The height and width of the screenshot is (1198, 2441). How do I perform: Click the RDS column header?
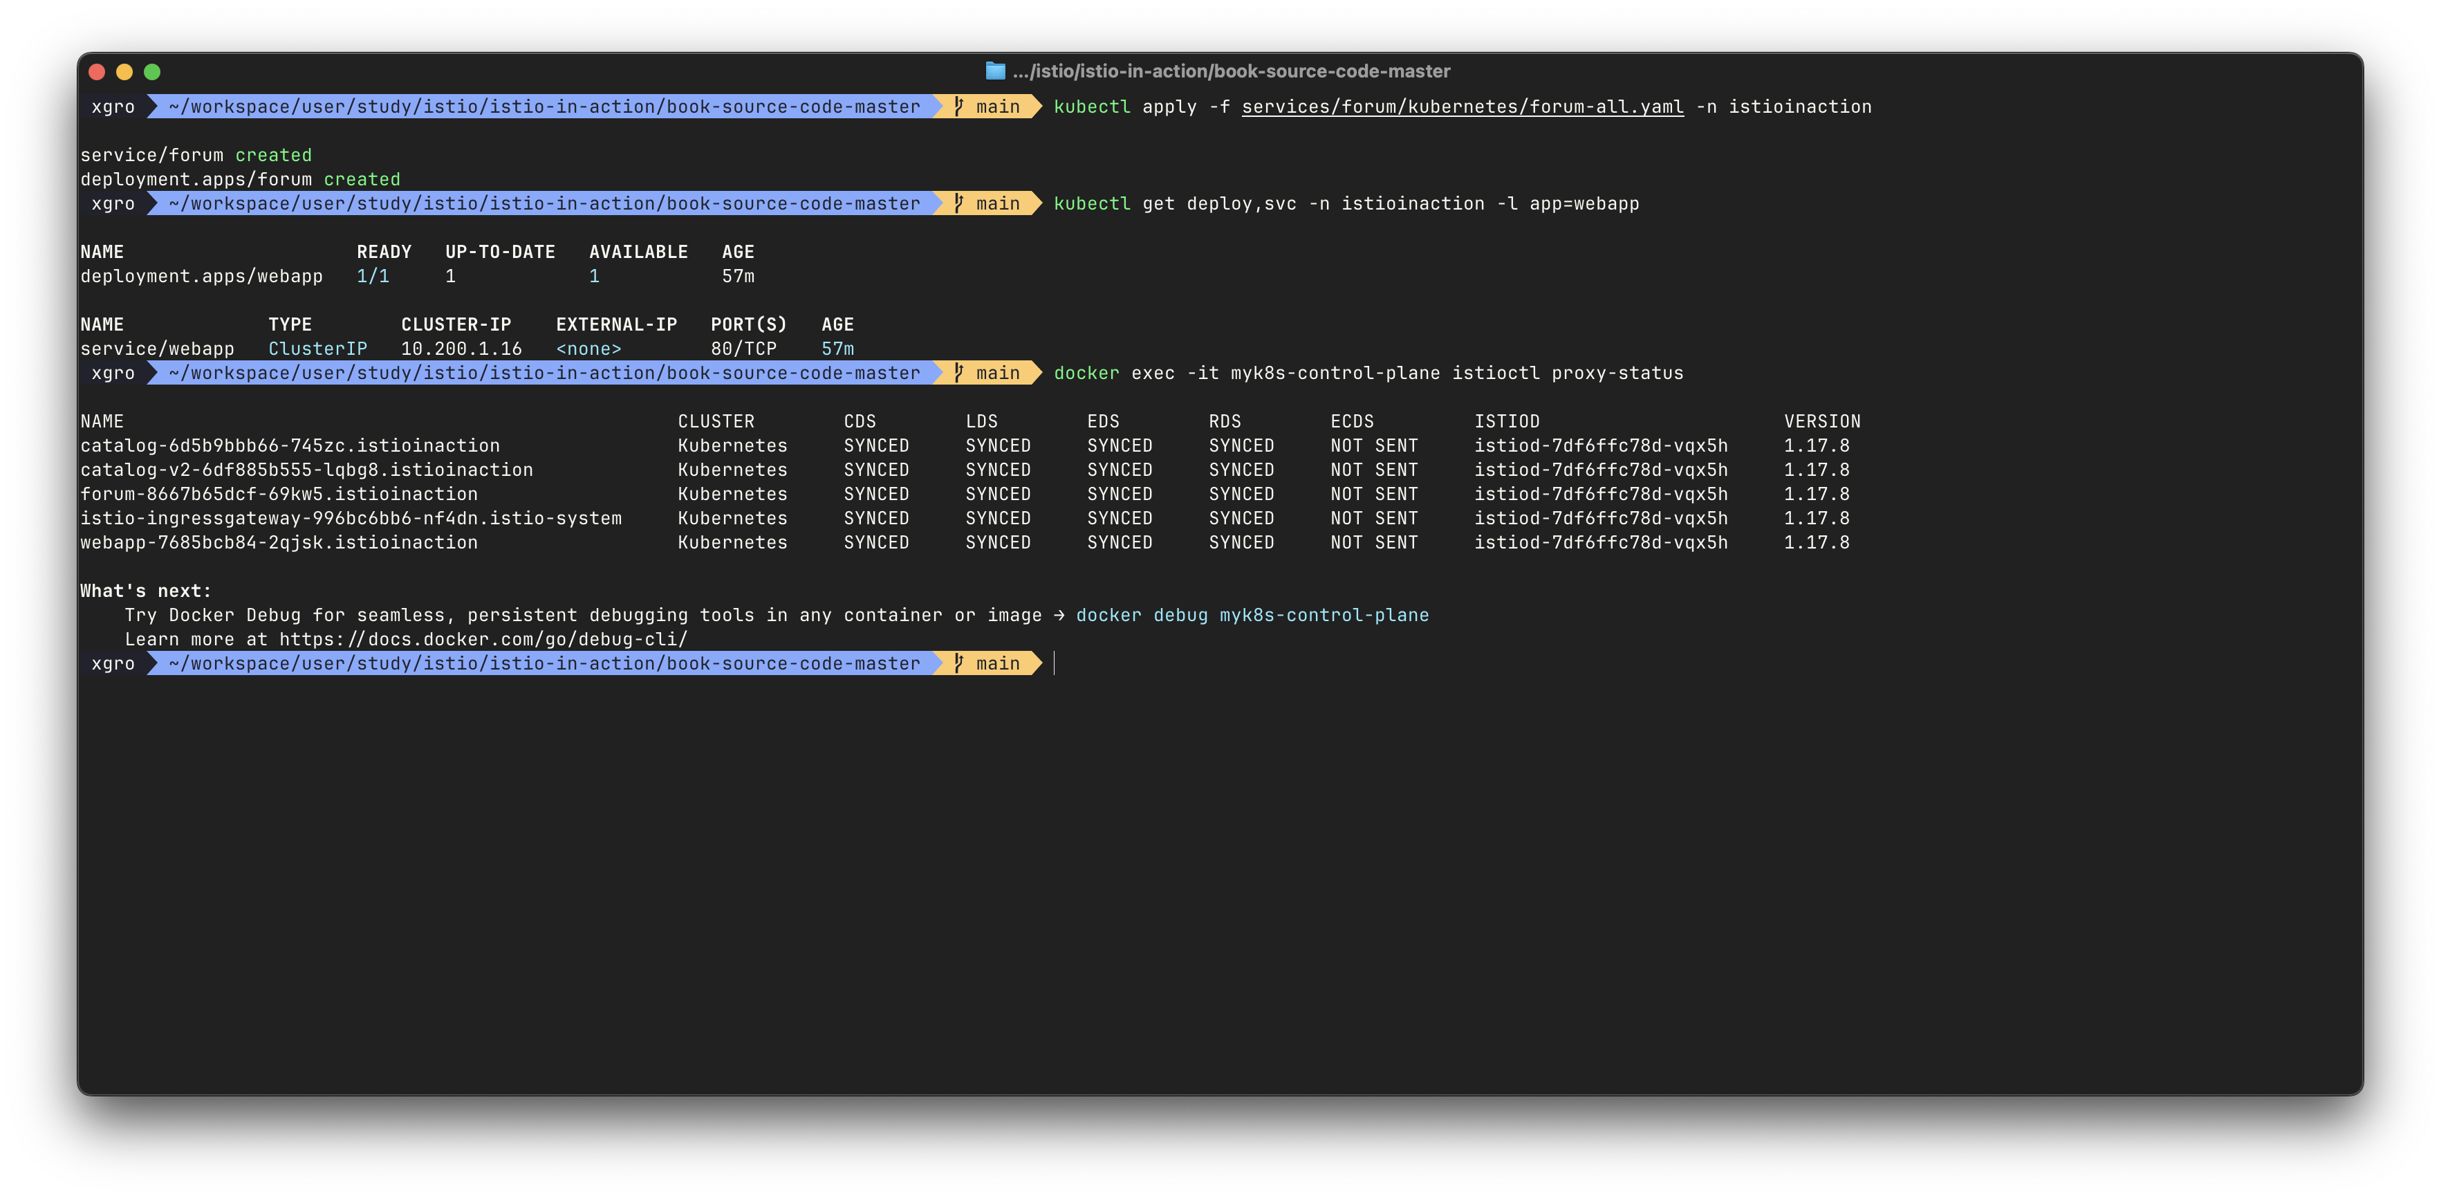tap(1225, 422)
